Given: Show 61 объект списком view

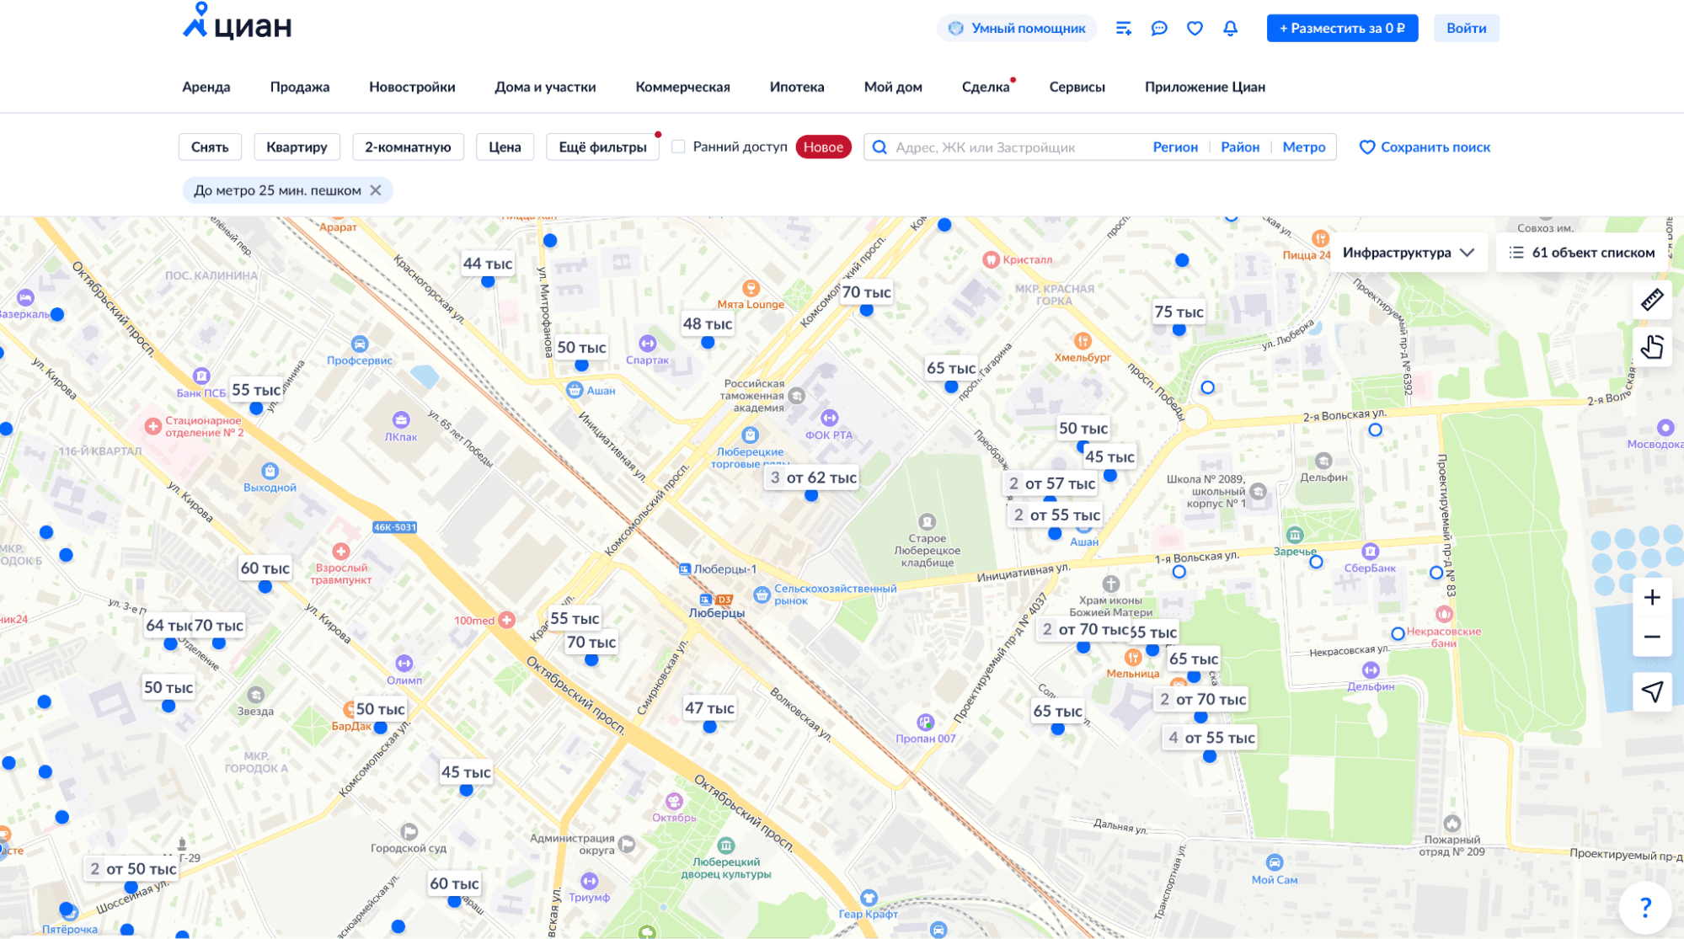Looking at the screenshot, I should point(1582,253).
